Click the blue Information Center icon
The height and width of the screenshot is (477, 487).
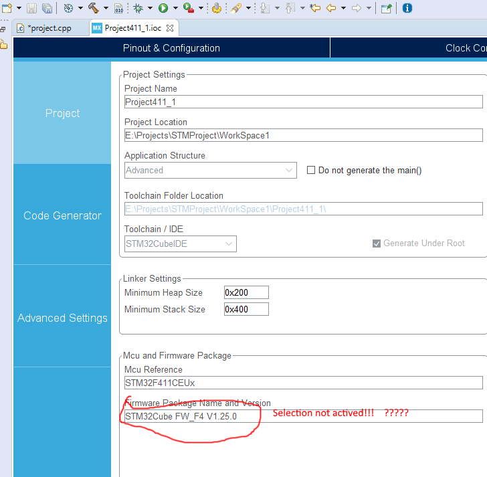point(407,8)
